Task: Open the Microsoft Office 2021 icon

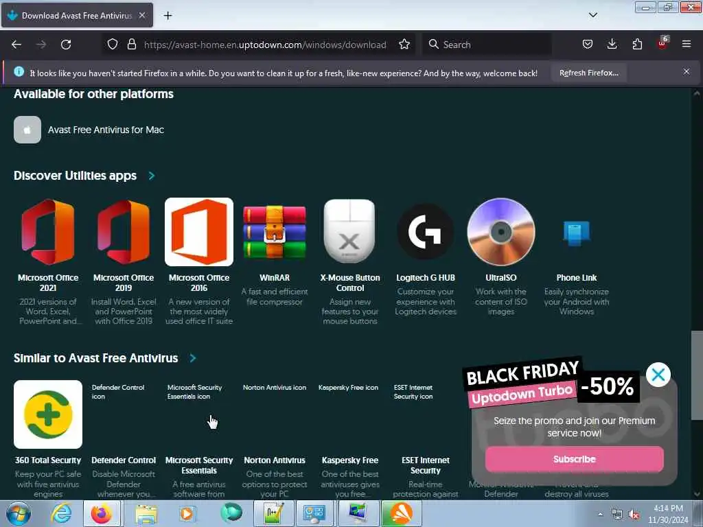Action: (x=48, y=232)
